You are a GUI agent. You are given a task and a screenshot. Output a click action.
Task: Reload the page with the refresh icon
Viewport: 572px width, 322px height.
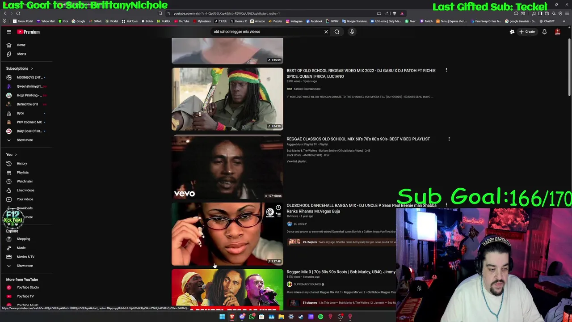pos(18,13)
